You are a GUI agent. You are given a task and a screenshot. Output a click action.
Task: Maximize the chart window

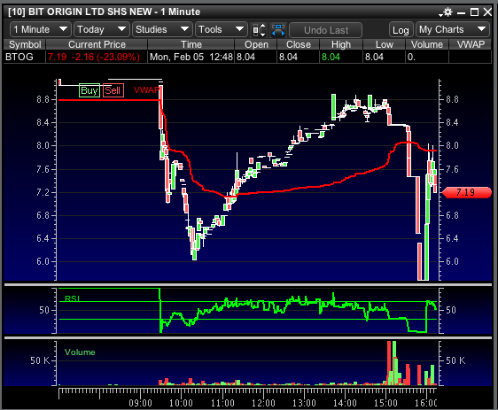(474, 12)
